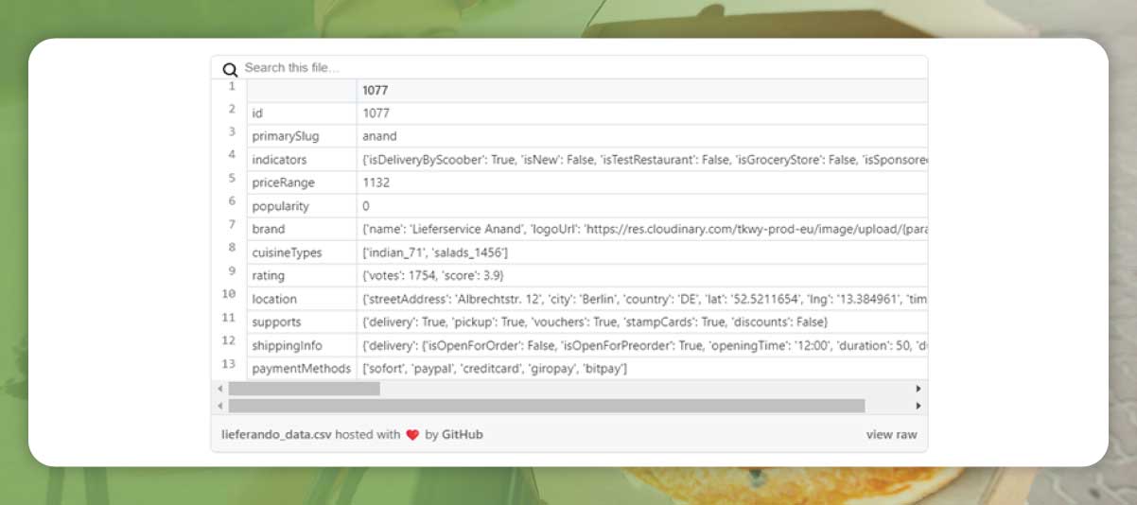Click the 'paymentMethods' label cell
1137x505 pixels.
(302, 368)
